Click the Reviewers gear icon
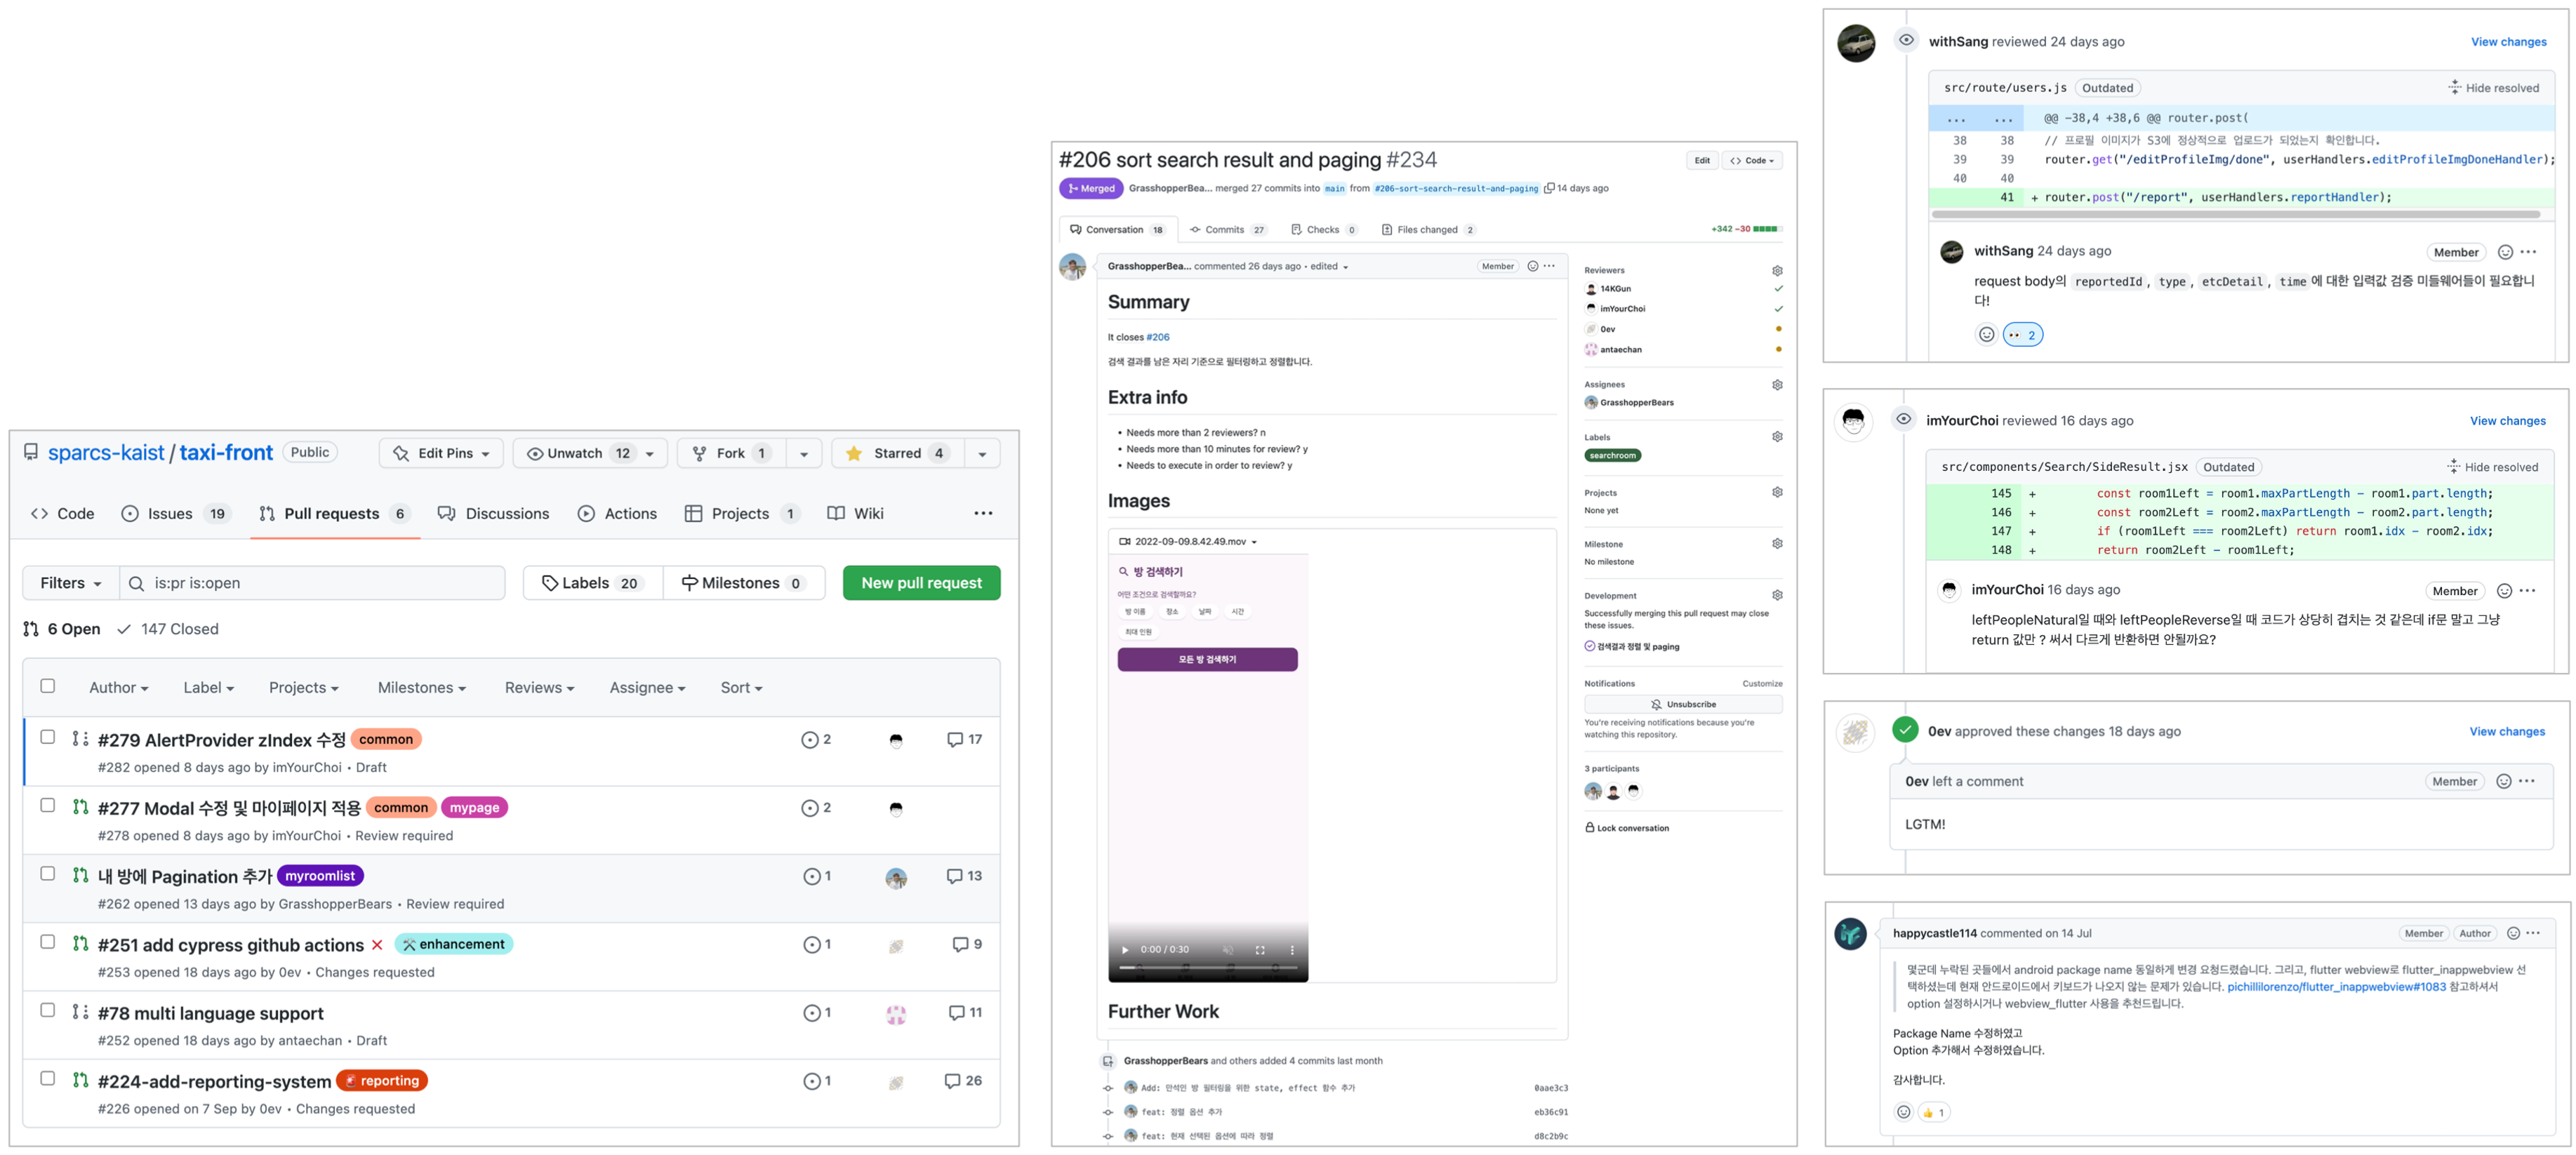 tap(1777, 271)
